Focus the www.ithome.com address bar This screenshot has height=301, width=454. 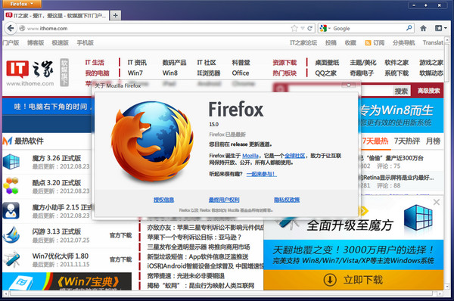154,29
